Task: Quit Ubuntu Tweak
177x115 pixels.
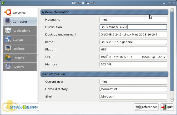Action: pyautogui.click(x=167, y=107)
